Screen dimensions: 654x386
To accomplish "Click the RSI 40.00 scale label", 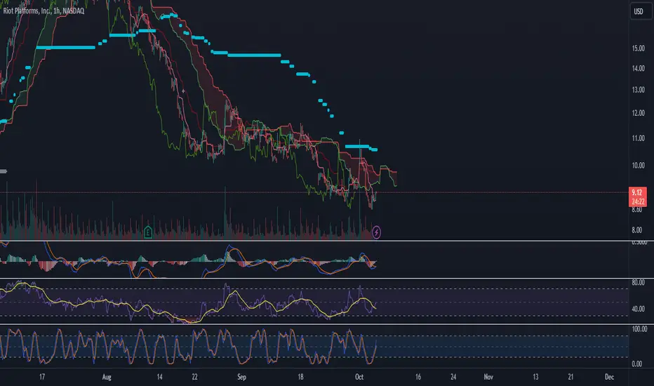I will tap(638, 310).
